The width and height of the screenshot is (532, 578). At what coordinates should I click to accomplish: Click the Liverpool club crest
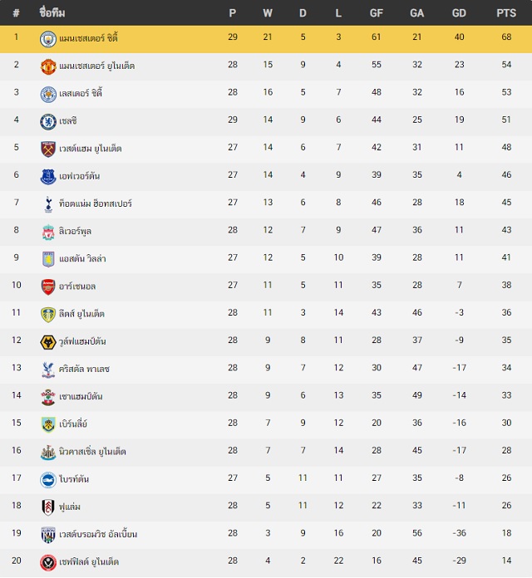pos(48,232)
